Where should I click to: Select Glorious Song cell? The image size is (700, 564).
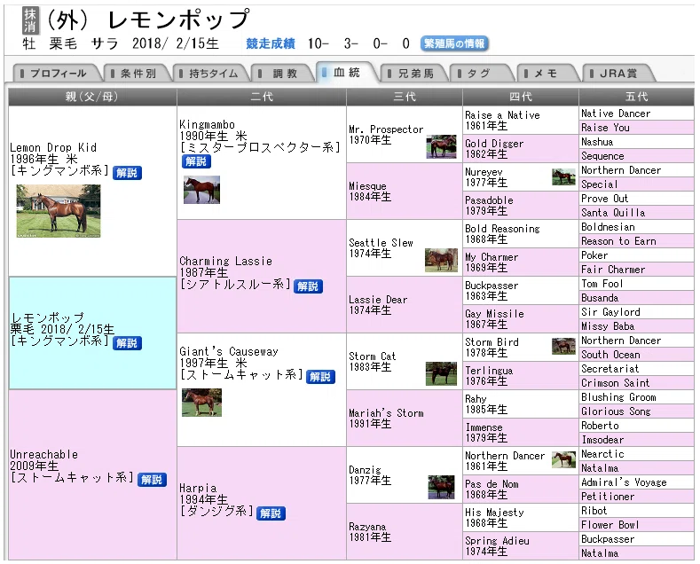point(637,411)
